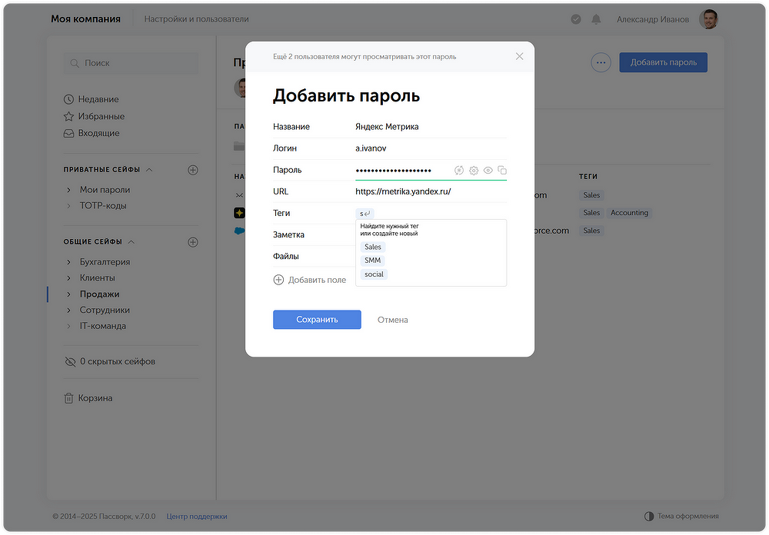Click the Логин field a.ivanov

coord(431,148)
